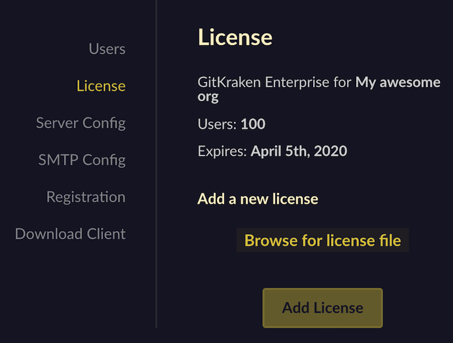Viewport: 453px width, 343px height.
Task: Click the 'My awesome' organization name
Action: (398, 83)
